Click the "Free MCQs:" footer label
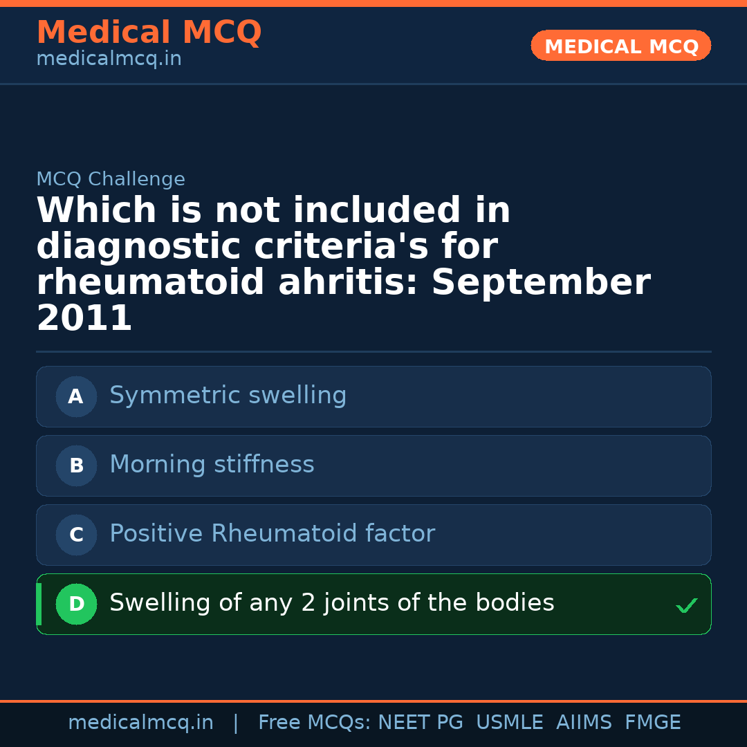Viewport: 747px width, 747px height. [315, 723]
